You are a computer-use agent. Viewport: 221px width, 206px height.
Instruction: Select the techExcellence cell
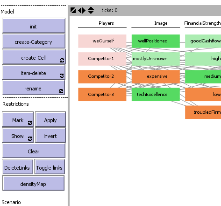coord(156,95)
